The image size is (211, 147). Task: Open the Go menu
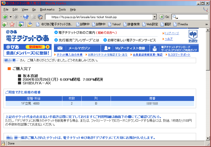coord(34,9)
